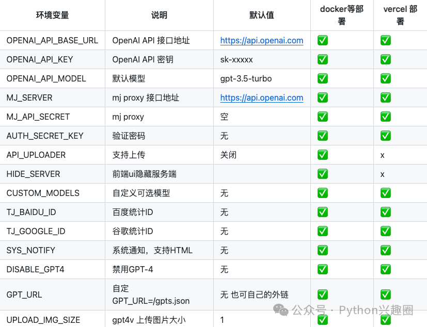Click the docker checkmark for UPLOAD_IMG_SIZE
Viewport: 427px width, 327px height.
tap(322, 320)
